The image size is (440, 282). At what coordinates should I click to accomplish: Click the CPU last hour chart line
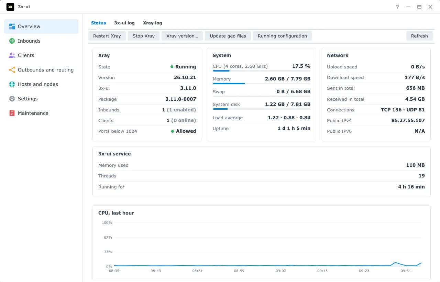[x=267, y=265]
